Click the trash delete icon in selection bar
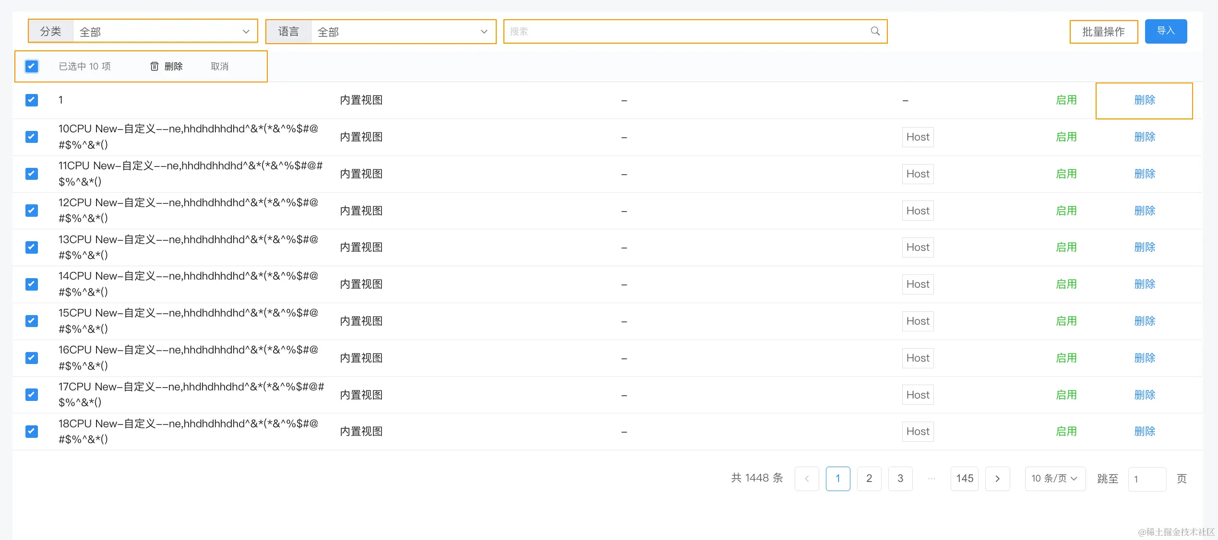 point(155,66)
